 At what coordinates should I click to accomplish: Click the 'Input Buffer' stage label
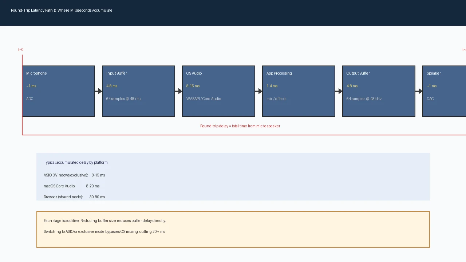[x=116, y=73]
